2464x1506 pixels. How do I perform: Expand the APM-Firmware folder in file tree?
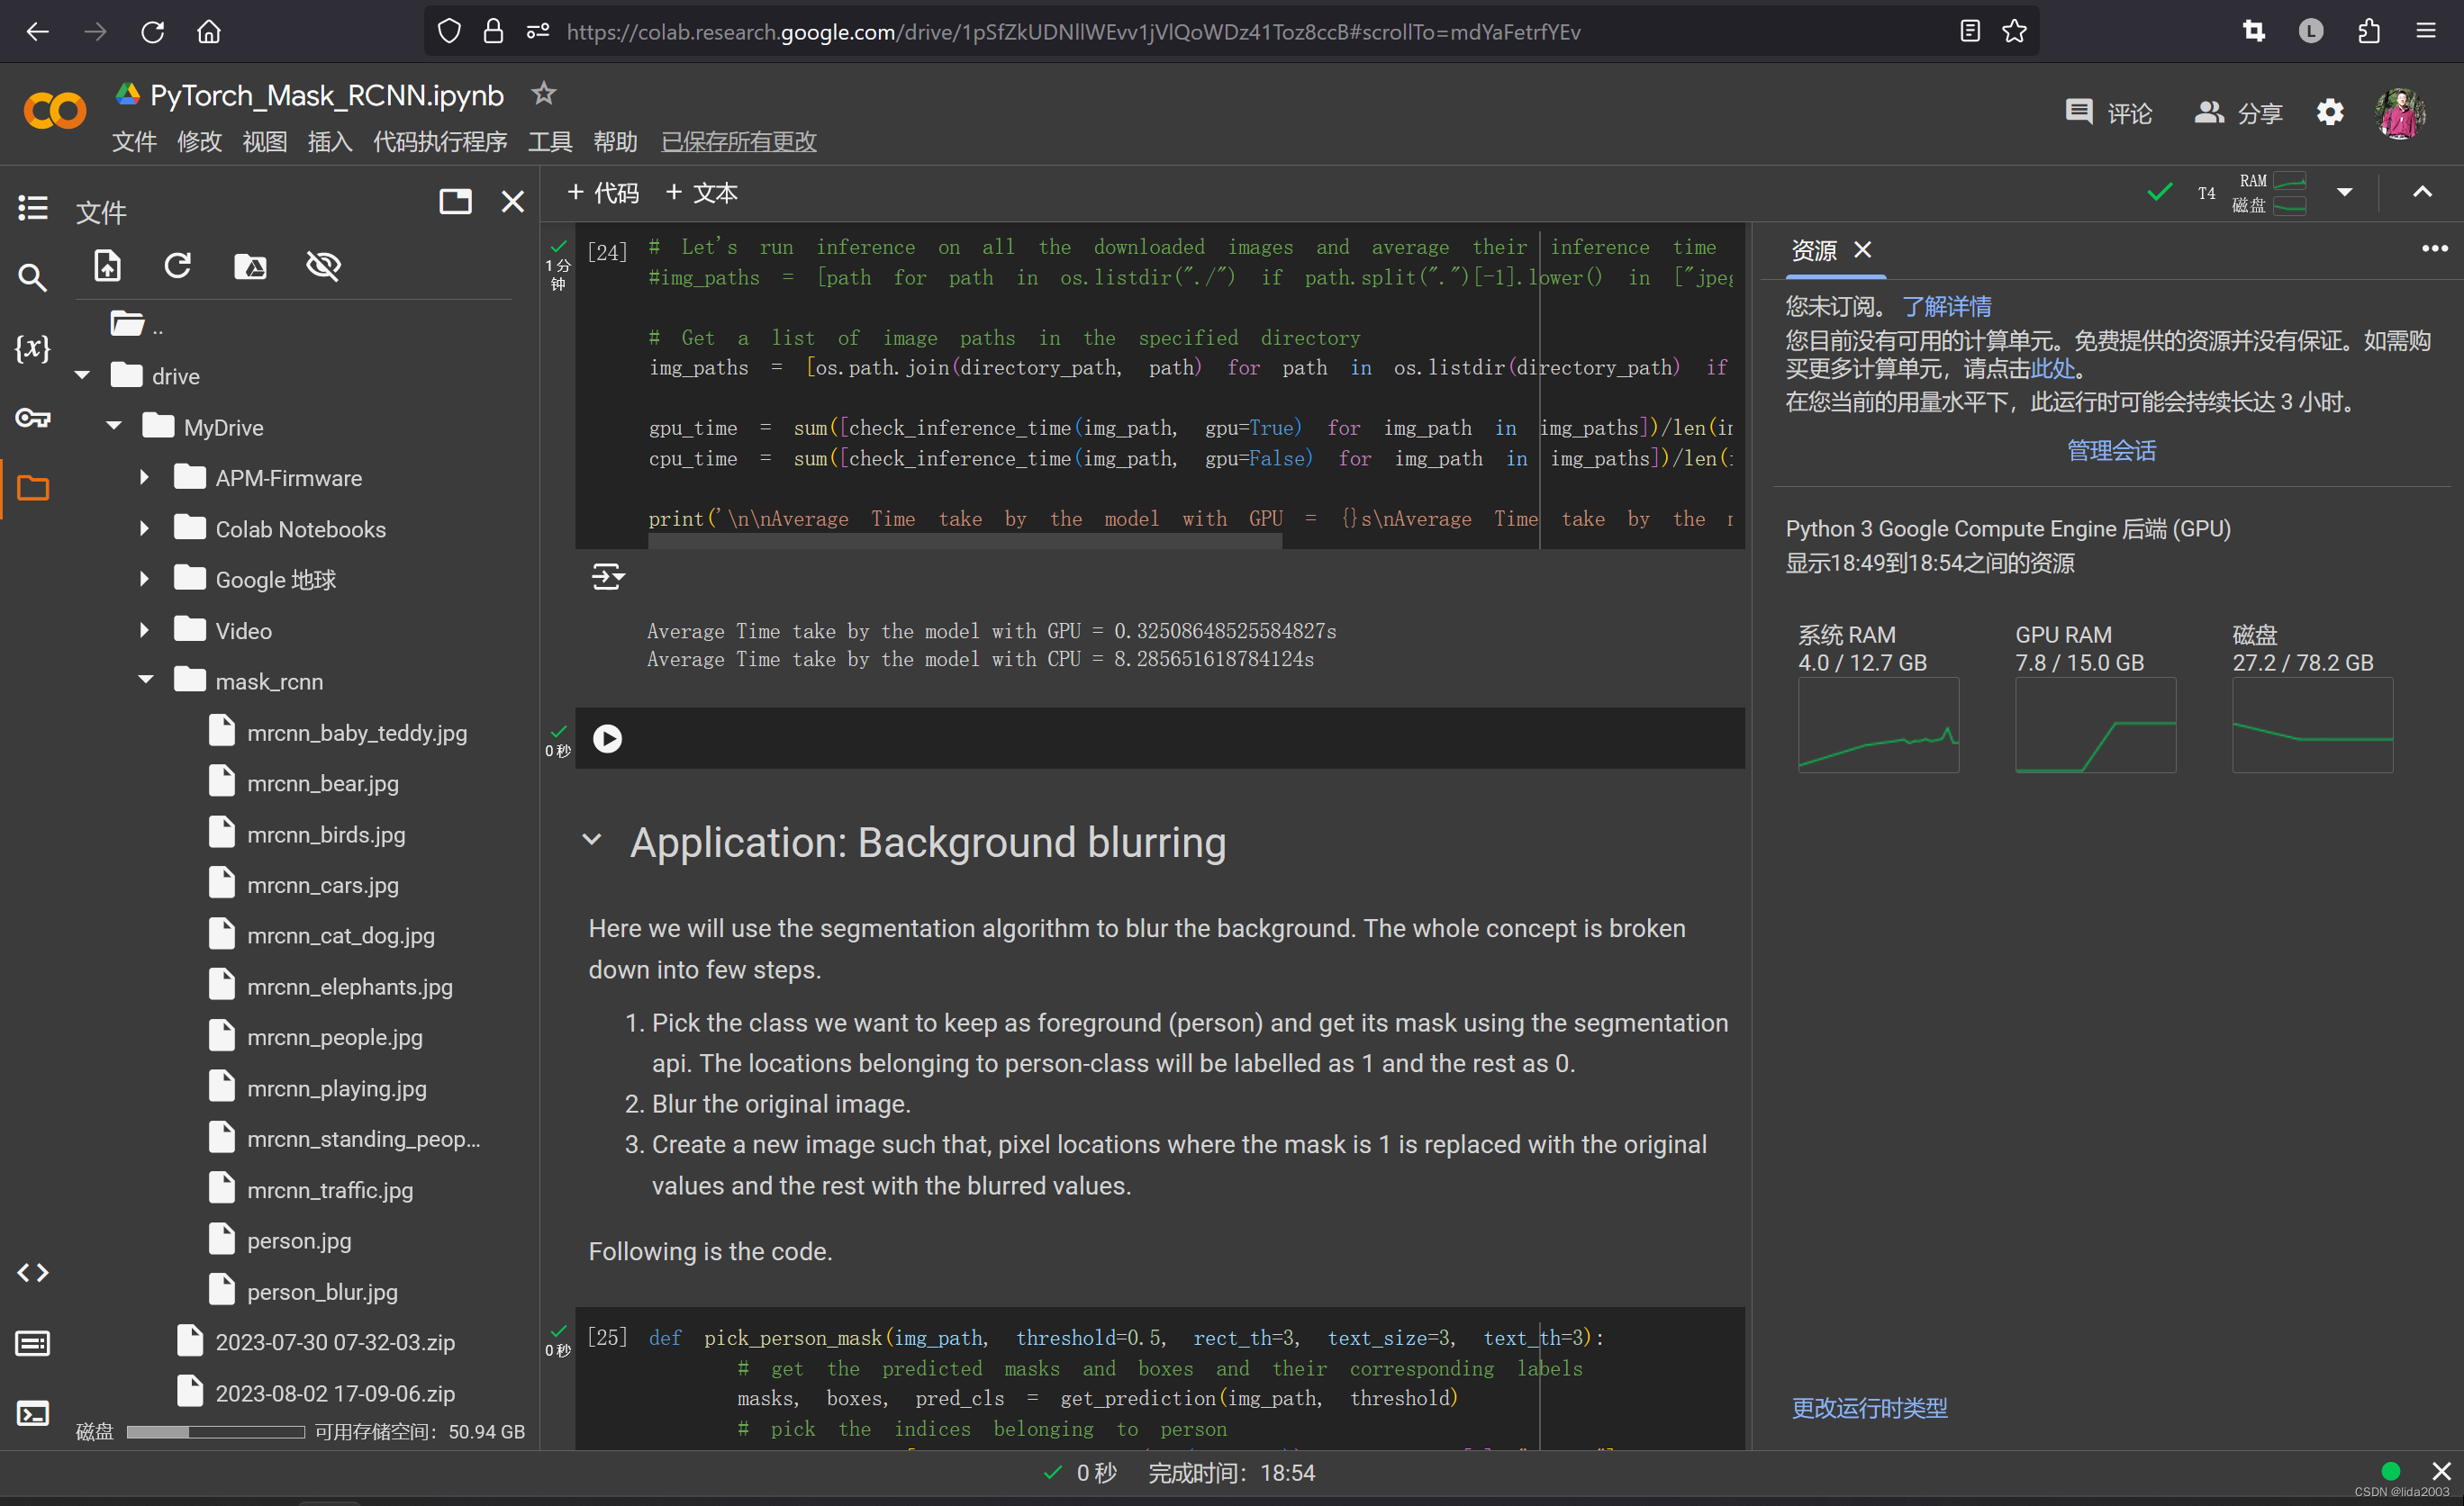click(x=148, y=479)
